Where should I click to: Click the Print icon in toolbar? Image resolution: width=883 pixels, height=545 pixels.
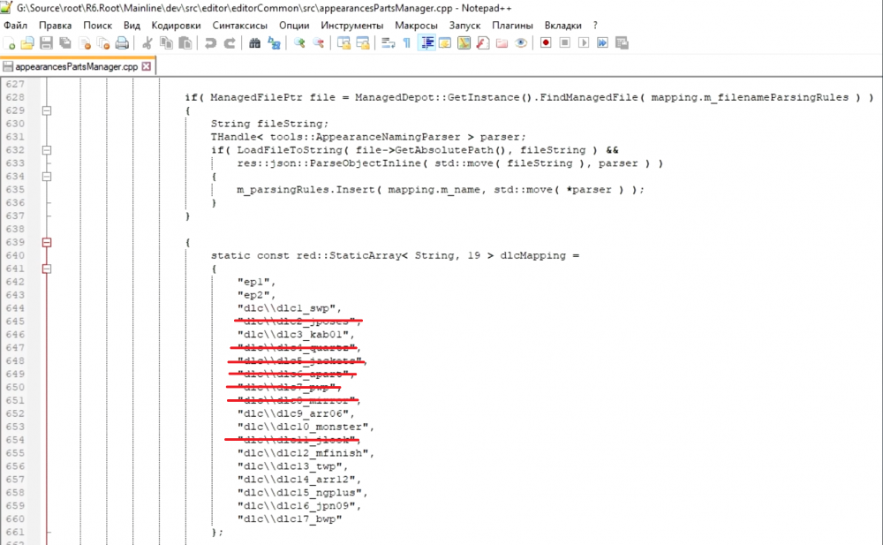pos(123,42)
